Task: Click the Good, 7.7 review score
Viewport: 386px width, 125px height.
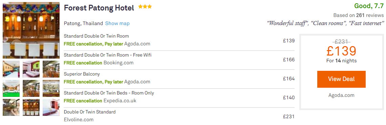Action: click(369, 6)
